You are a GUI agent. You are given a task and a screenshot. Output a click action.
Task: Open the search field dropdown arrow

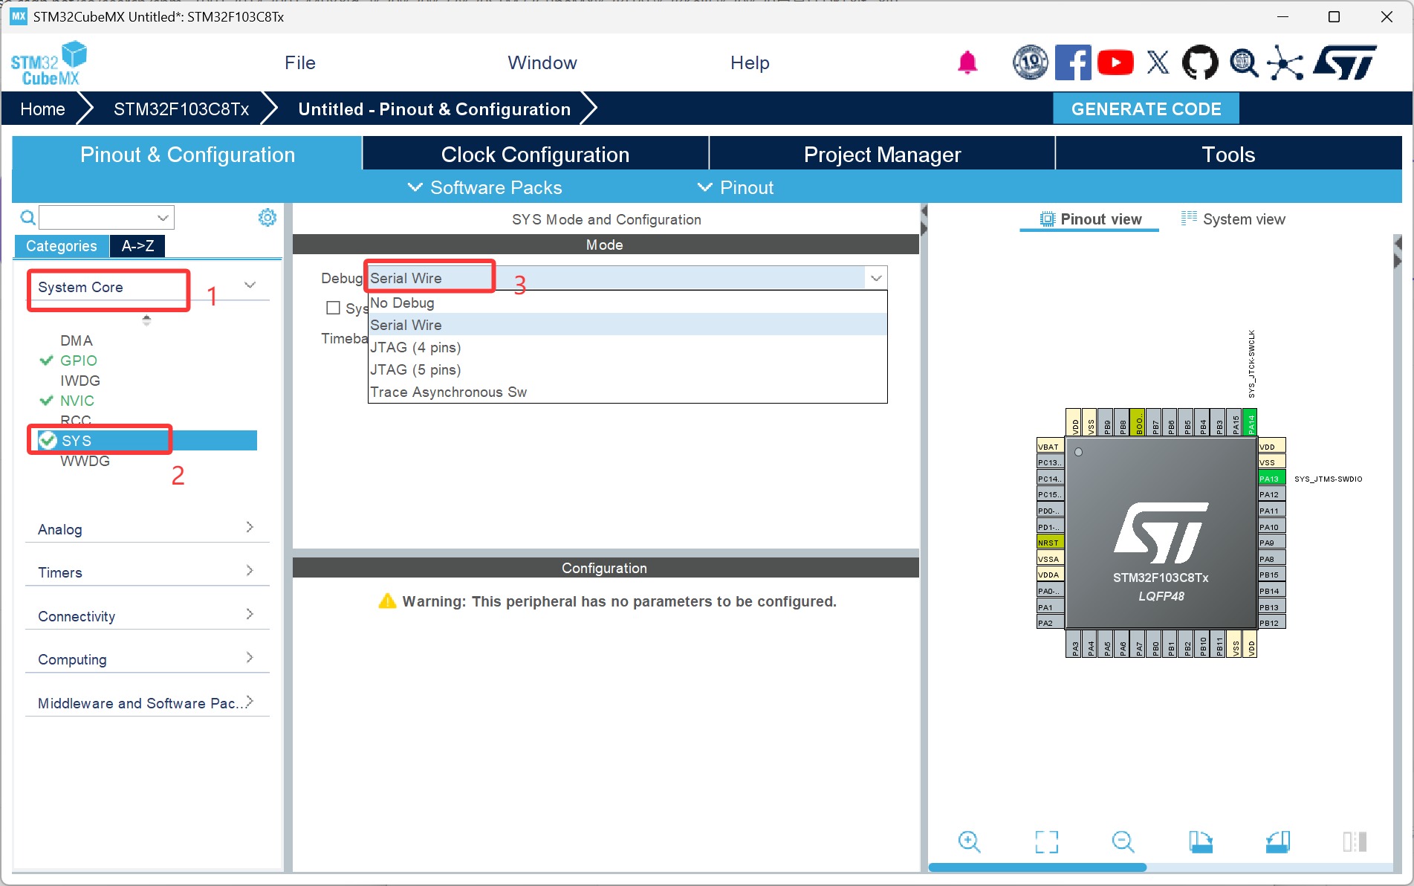(163, 218)
